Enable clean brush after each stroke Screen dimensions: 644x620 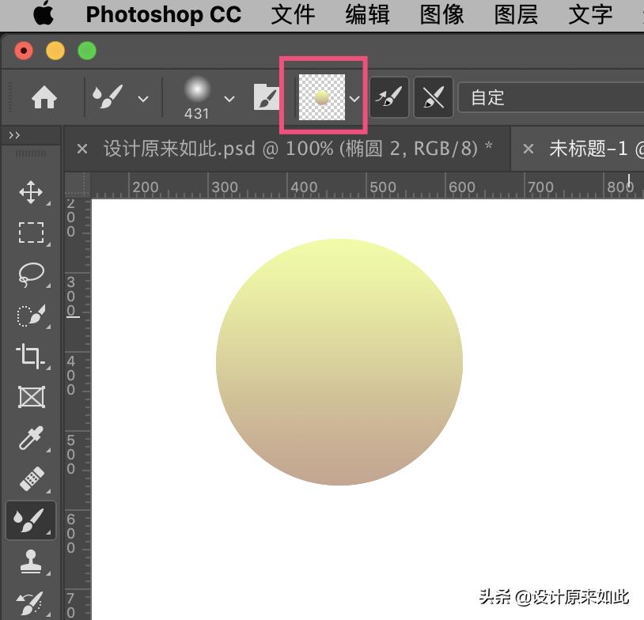point(433,97)
